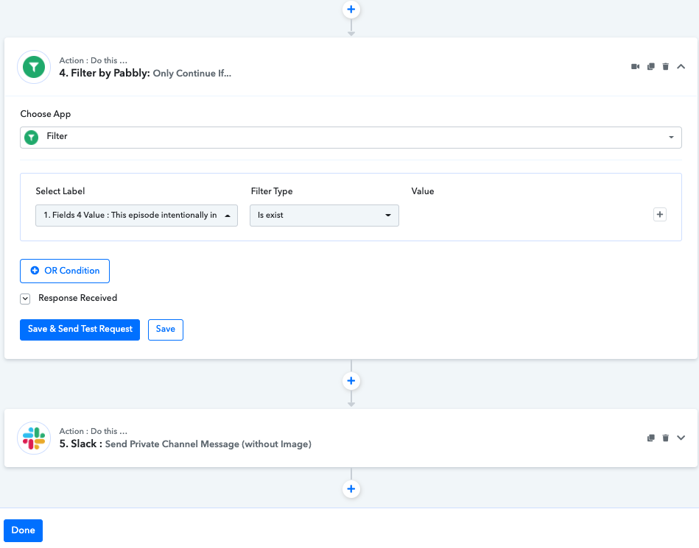
Task: Delete the Filter by Pabbly step
Action: (x=666, y=67)
